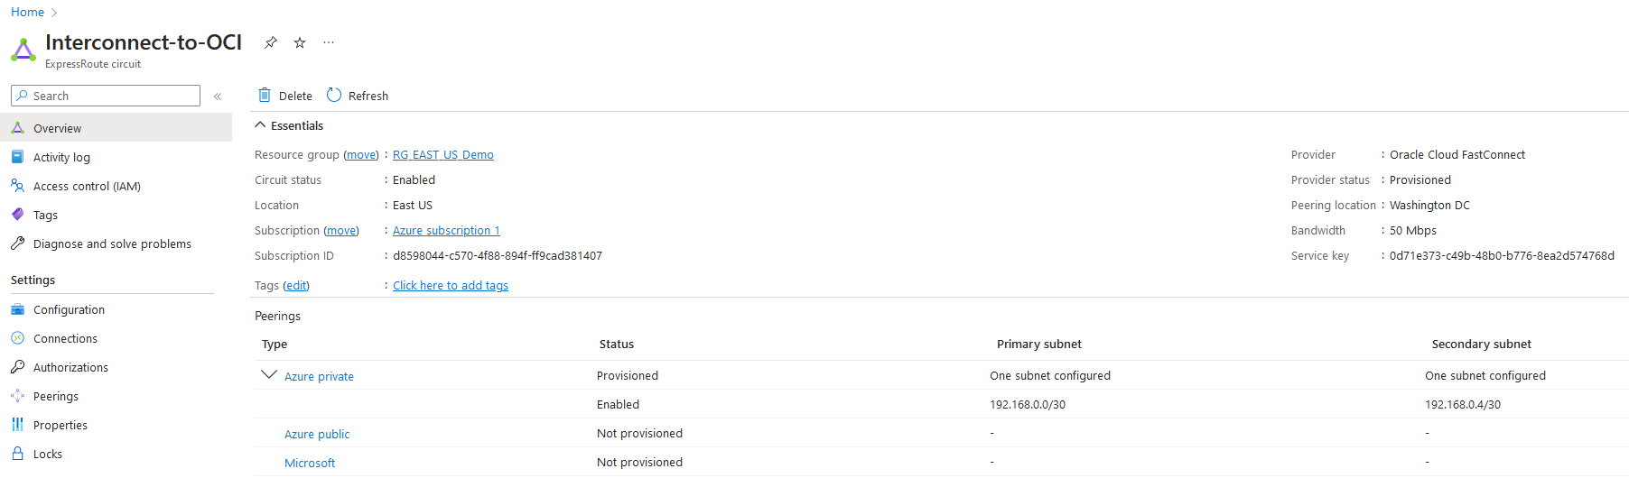
Task: Mark resource as favorite with star icon
Action: pyautogui.click(x=300, y=42)
